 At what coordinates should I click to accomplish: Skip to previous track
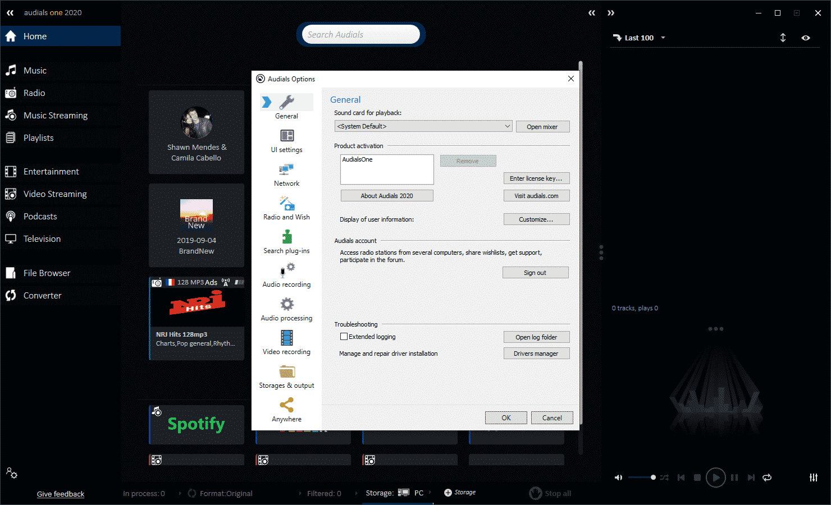pos(681,478)
